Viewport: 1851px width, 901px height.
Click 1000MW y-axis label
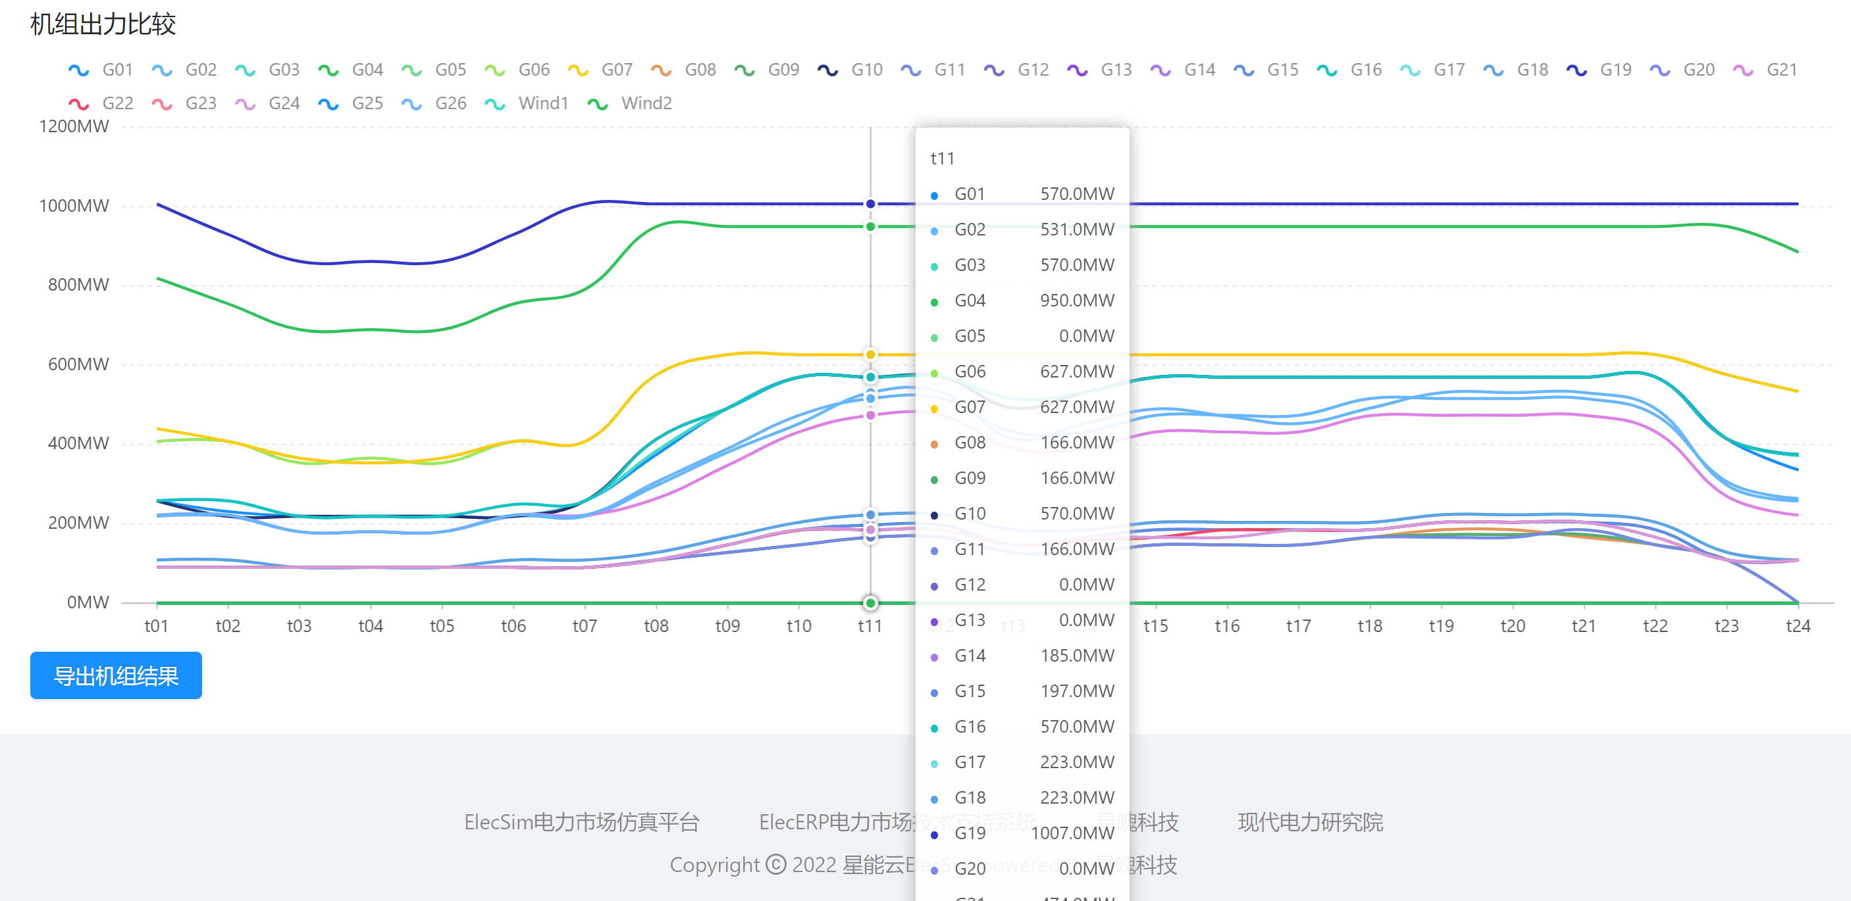tap(74, 206)
